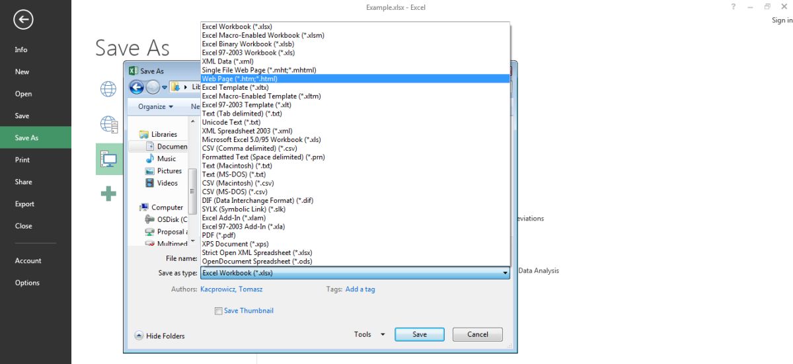793x364 pixels.
Task: Choose Text (Tab delimited) (*.txt)
Action: pyautogui.click(x=355, y=114)
